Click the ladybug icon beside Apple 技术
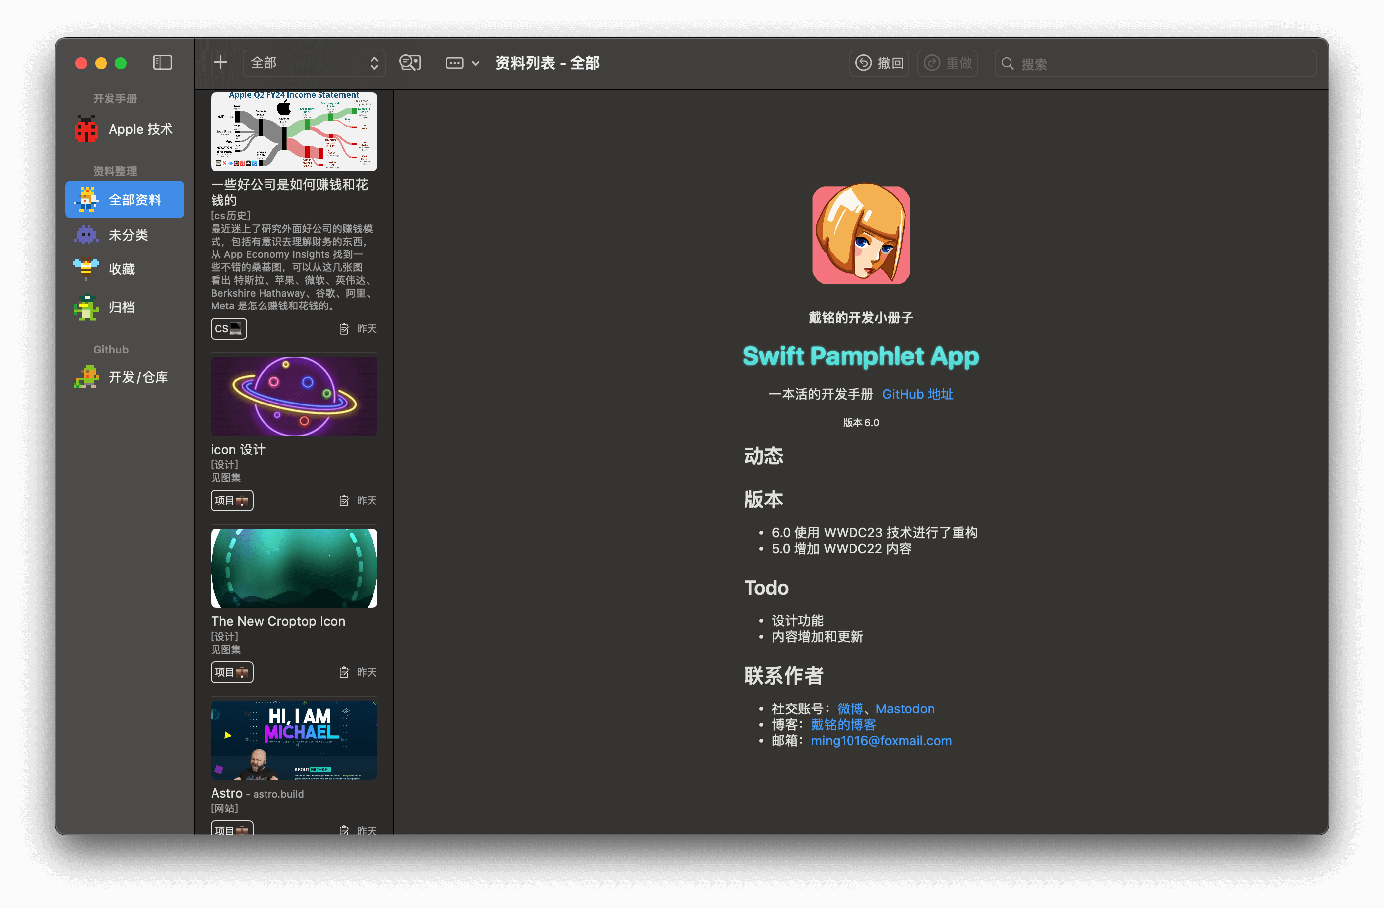The height and width of the screenshot is (908, 1384). (x=86, y=129)
